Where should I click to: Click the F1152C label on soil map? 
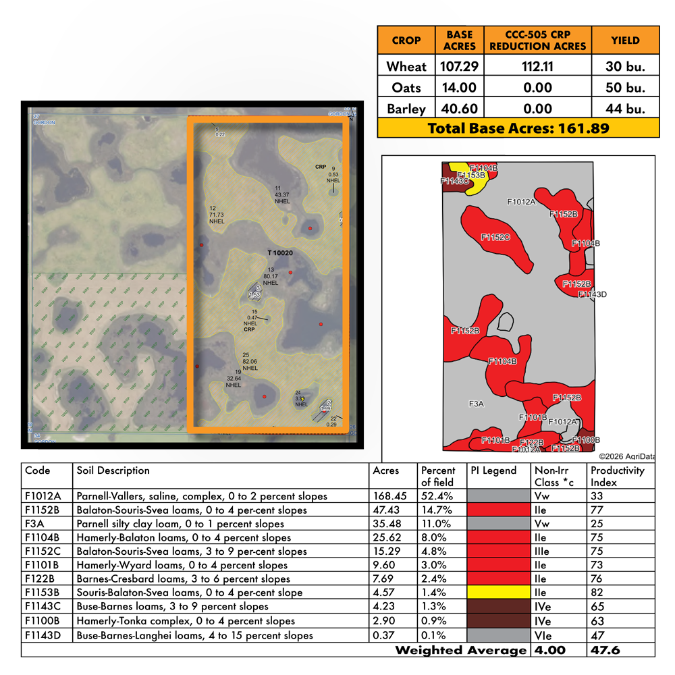[495, 237]
